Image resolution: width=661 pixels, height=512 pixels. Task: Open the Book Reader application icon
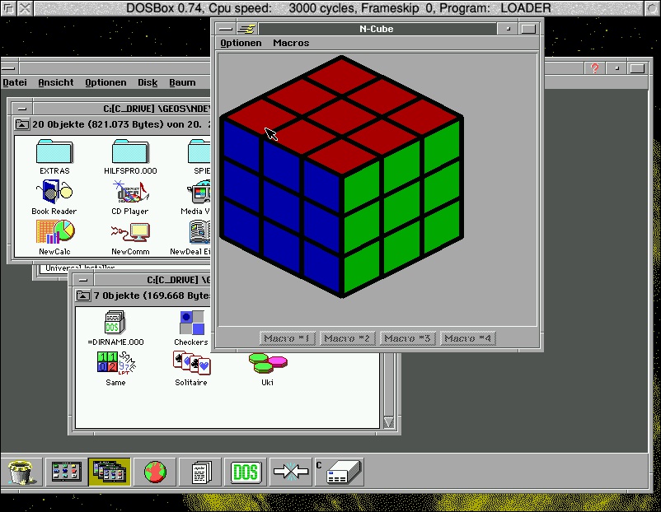coord(54,193)
